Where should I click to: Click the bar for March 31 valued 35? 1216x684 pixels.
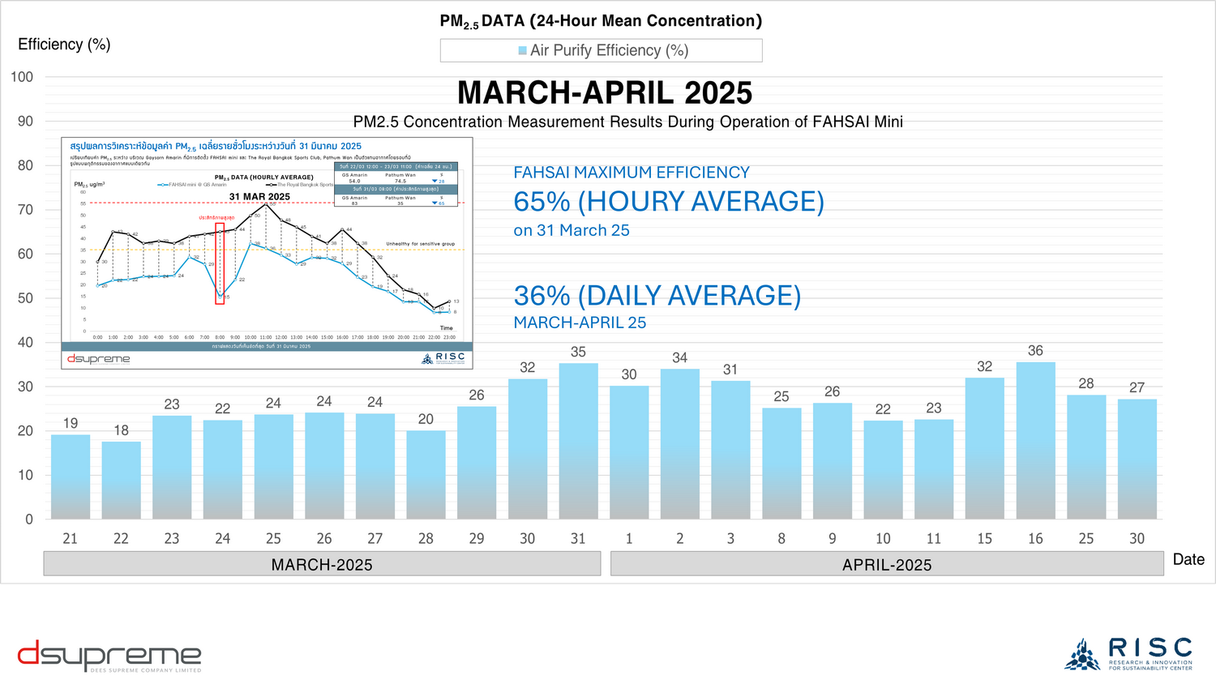[578, 442]
